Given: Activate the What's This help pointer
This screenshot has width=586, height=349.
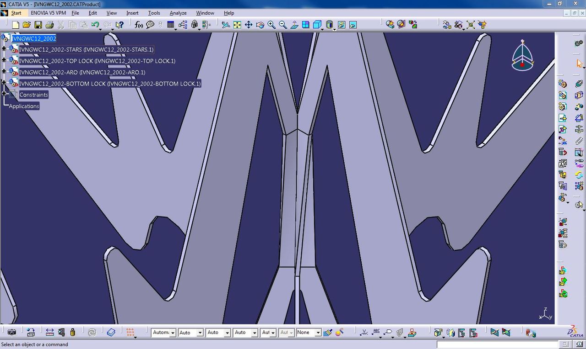Looking at the screenshot, I should pyautogui.click(x=120, y=25).
